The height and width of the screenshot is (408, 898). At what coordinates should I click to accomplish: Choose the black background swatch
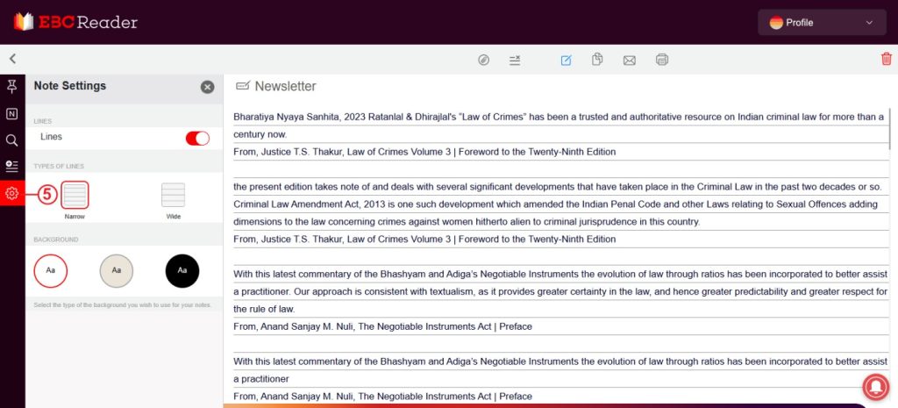click(182, 270)
